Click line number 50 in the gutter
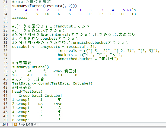 click(x=5, y=120)
